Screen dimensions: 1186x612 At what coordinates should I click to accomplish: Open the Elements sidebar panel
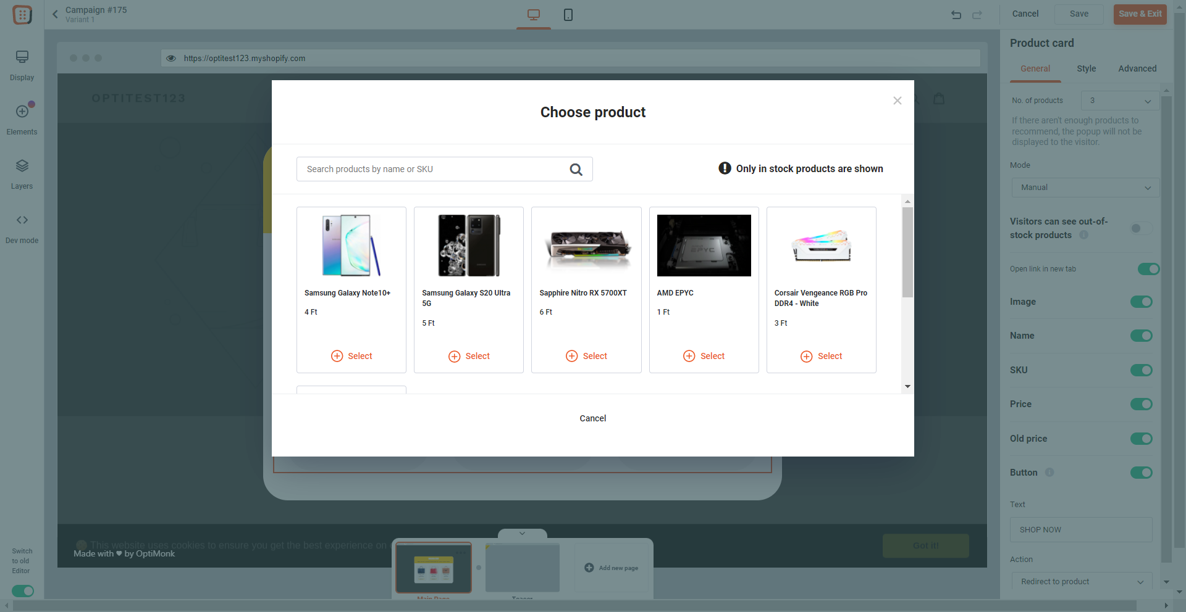coord(22,120)
